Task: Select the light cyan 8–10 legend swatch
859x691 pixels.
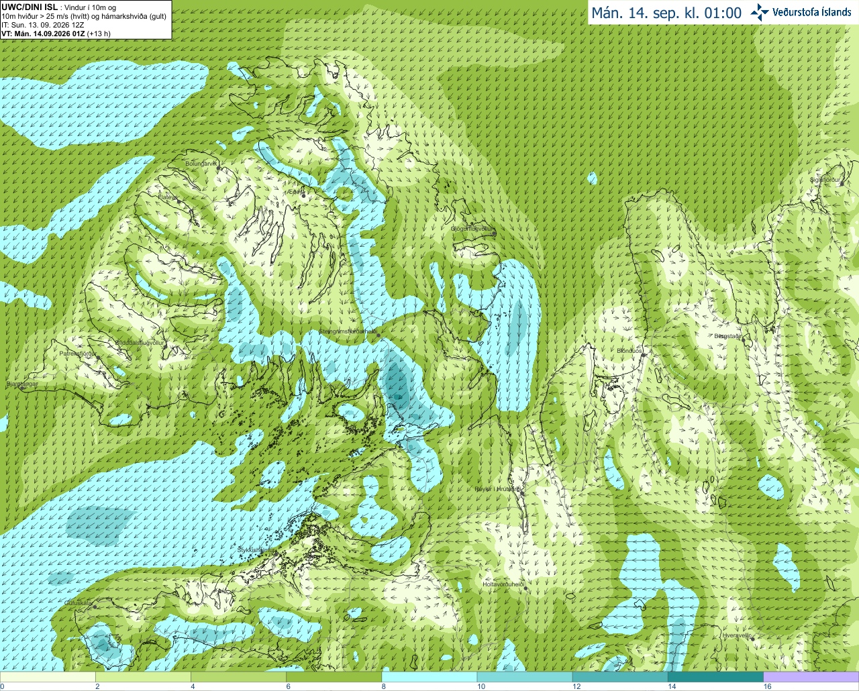Action: click(x=429, y=677)
